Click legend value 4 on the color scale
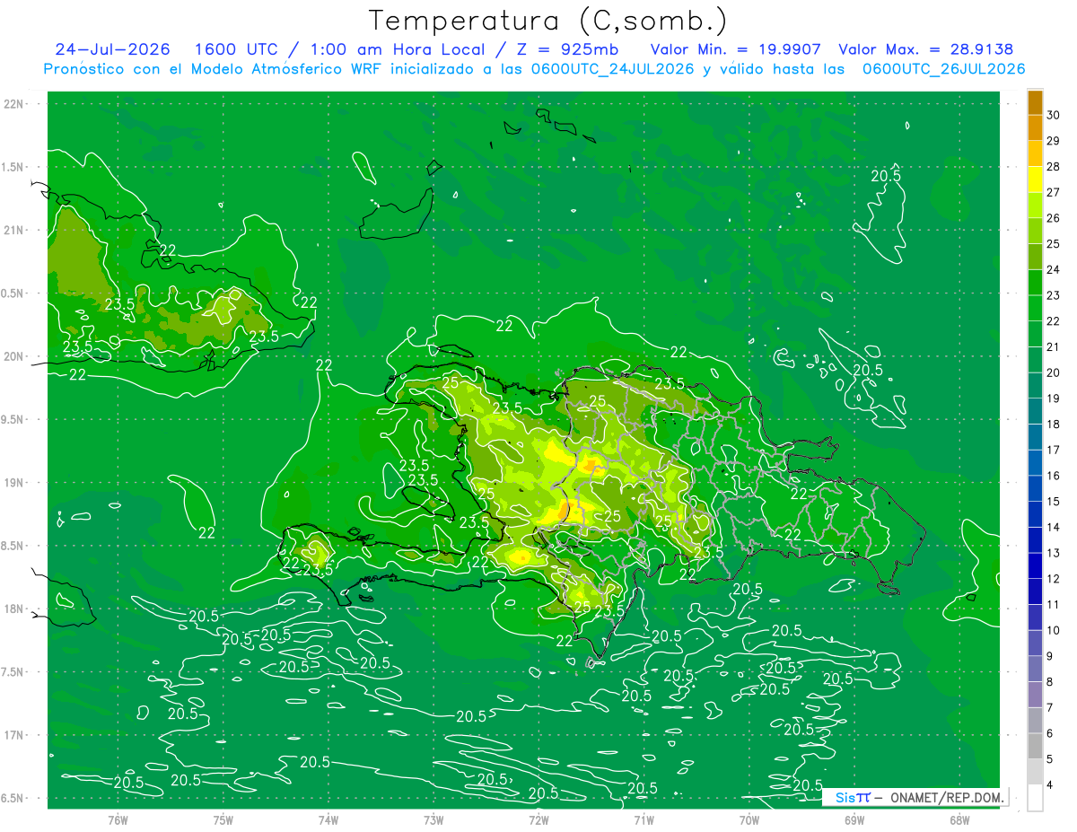 pos(1051,785)
